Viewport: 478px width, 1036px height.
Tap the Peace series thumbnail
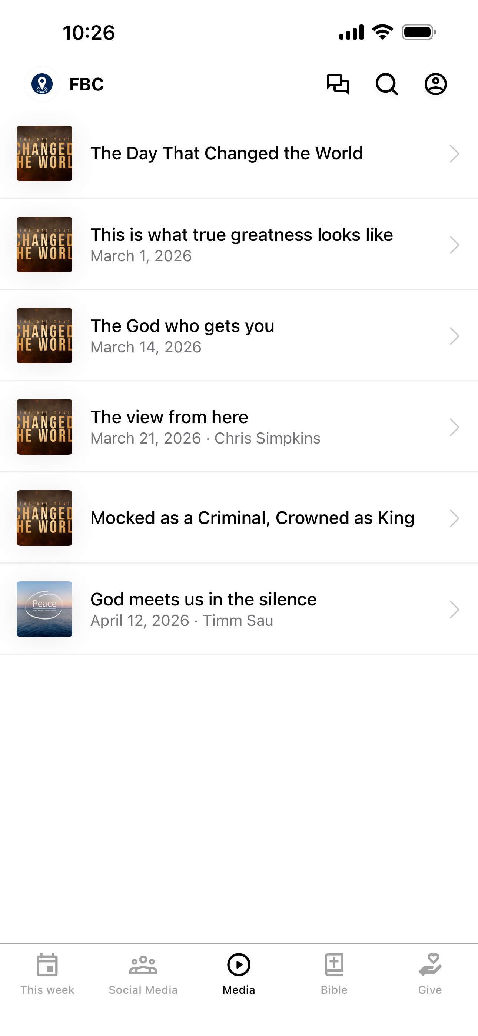tap(44, 609)
